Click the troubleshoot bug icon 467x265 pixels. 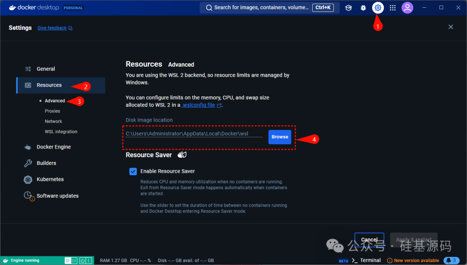pos(363,8)
